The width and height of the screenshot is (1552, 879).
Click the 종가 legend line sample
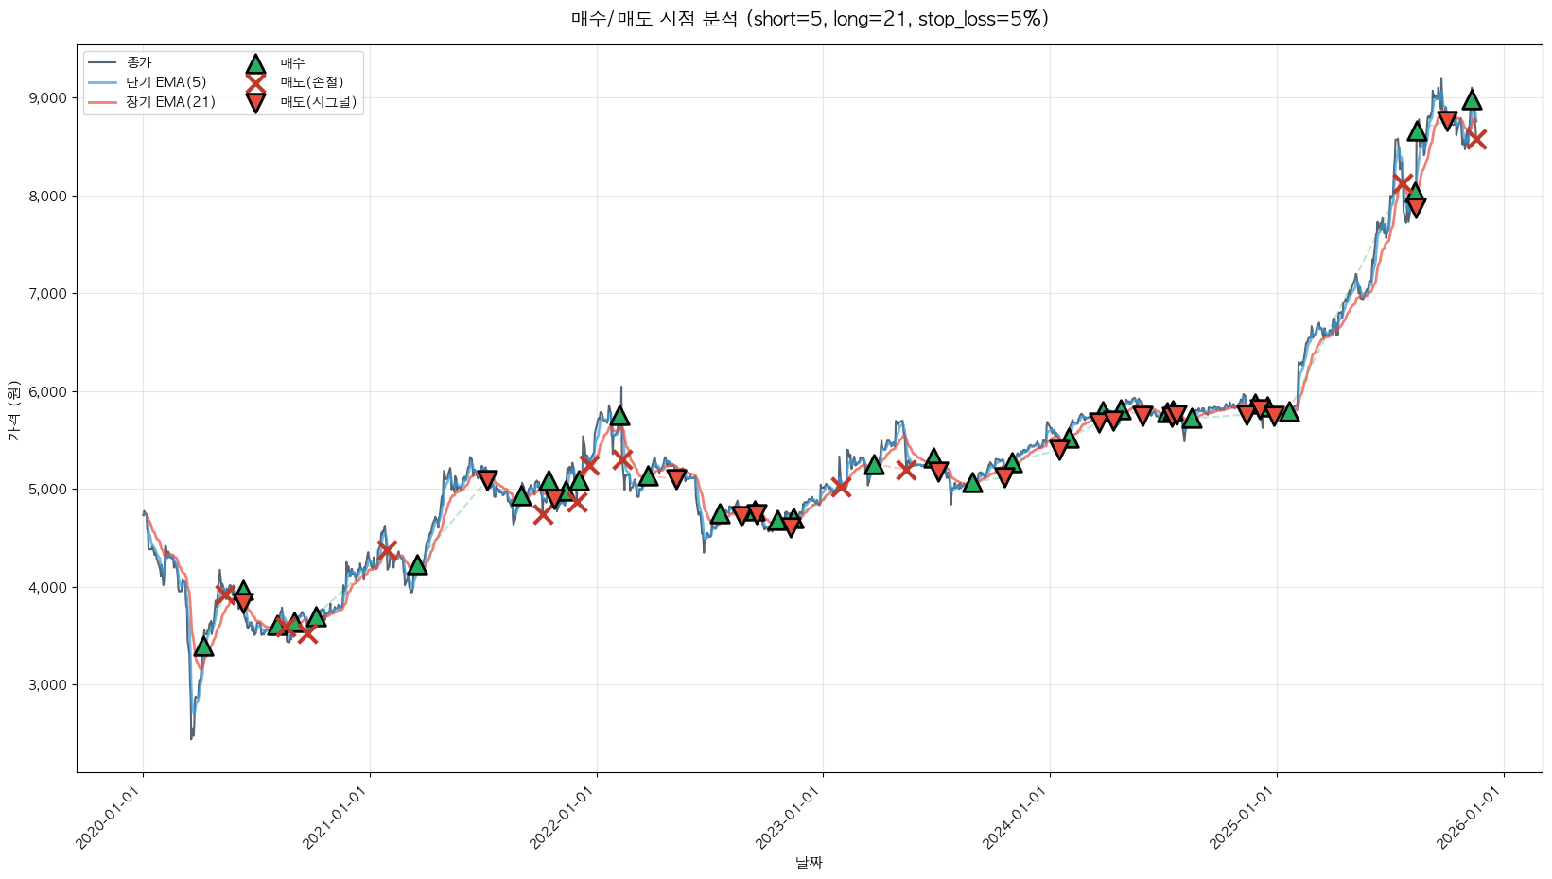(102, 63)
